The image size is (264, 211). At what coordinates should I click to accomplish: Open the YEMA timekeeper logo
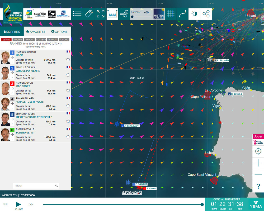click(256, 204)
